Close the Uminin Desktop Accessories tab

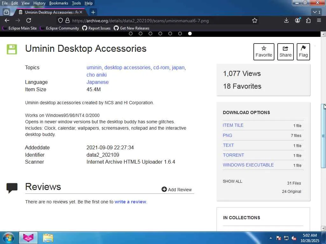pos(81,12)
